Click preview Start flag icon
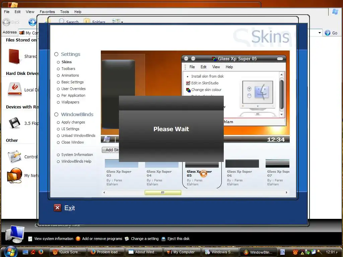 click(107, 139)
